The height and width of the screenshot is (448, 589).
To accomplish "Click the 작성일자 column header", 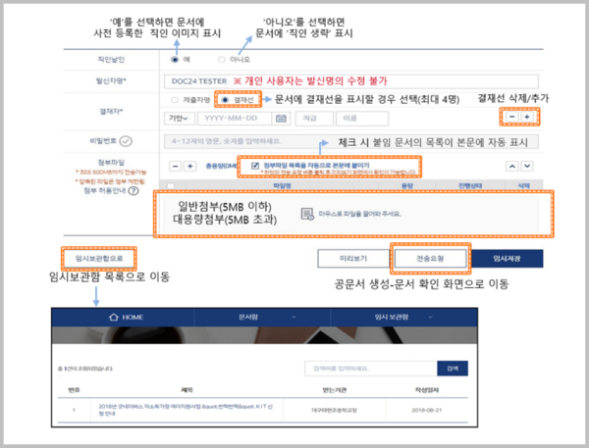I will point(427,390).
